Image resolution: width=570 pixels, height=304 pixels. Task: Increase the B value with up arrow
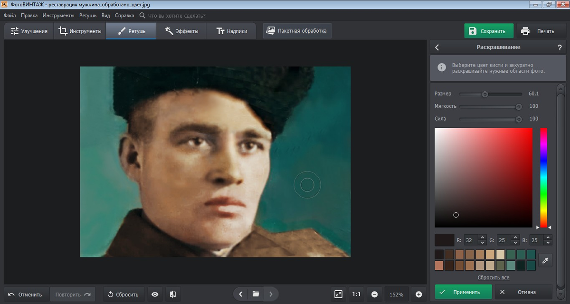coord(548,237)
